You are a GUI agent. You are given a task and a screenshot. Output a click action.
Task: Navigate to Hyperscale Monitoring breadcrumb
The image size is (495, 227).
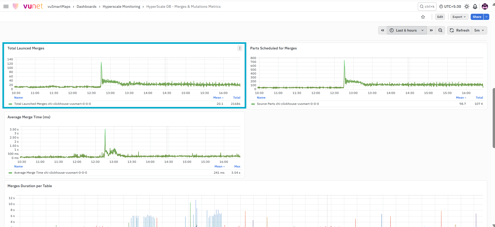(x=121, y=6)
